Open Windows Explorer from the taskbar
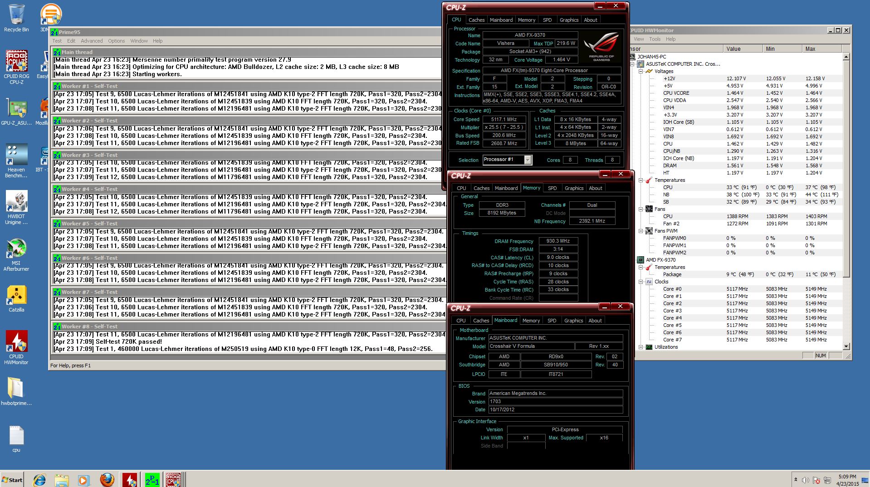Screen dimensions: 870x487 point(62,479)
